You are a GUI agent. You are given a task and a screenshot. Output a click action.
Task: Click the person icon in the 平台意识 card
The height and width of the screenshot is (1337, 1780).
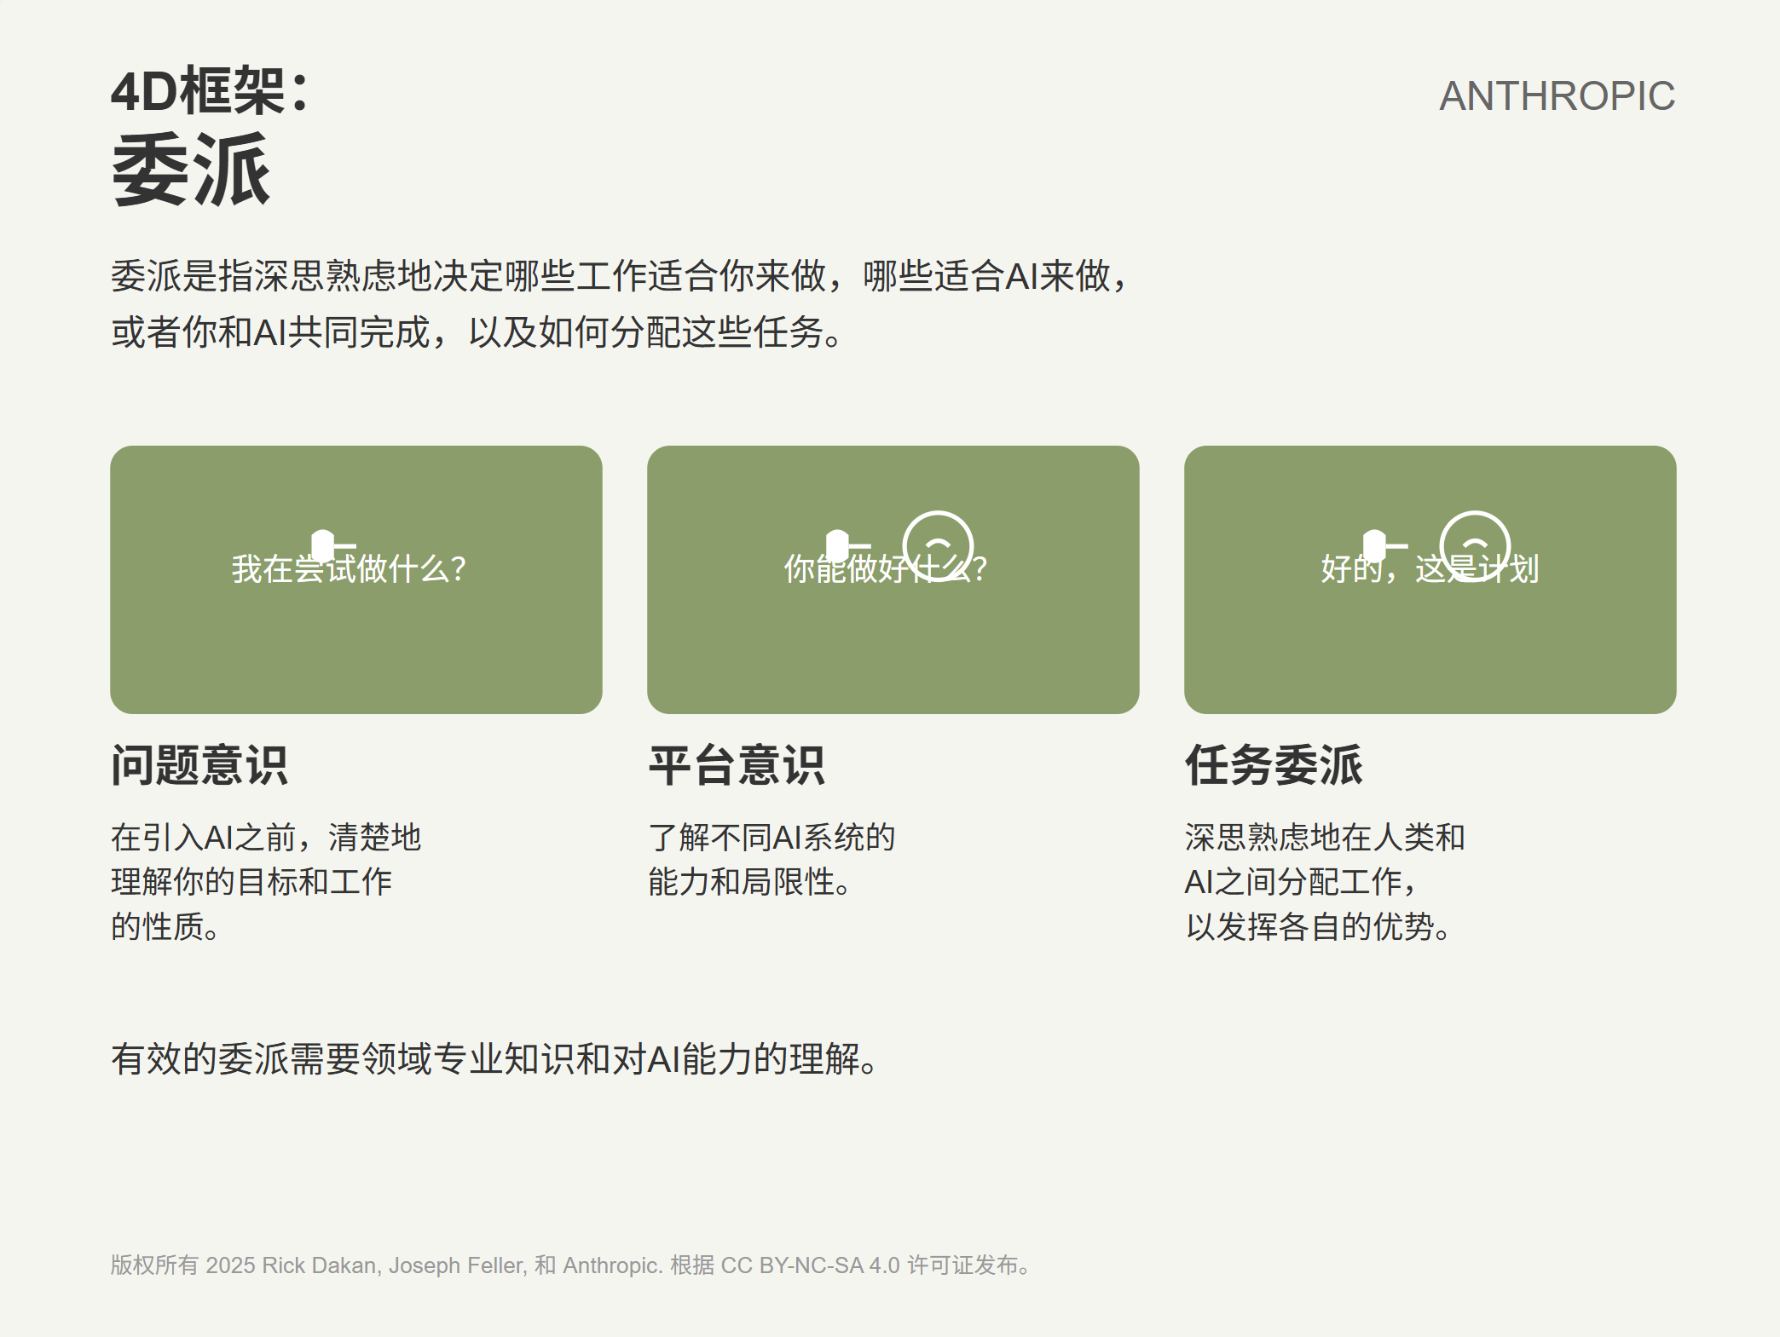[x=839, y=545]
